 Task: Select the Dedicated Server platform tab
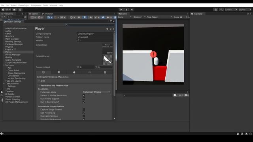tap(59, 72)
